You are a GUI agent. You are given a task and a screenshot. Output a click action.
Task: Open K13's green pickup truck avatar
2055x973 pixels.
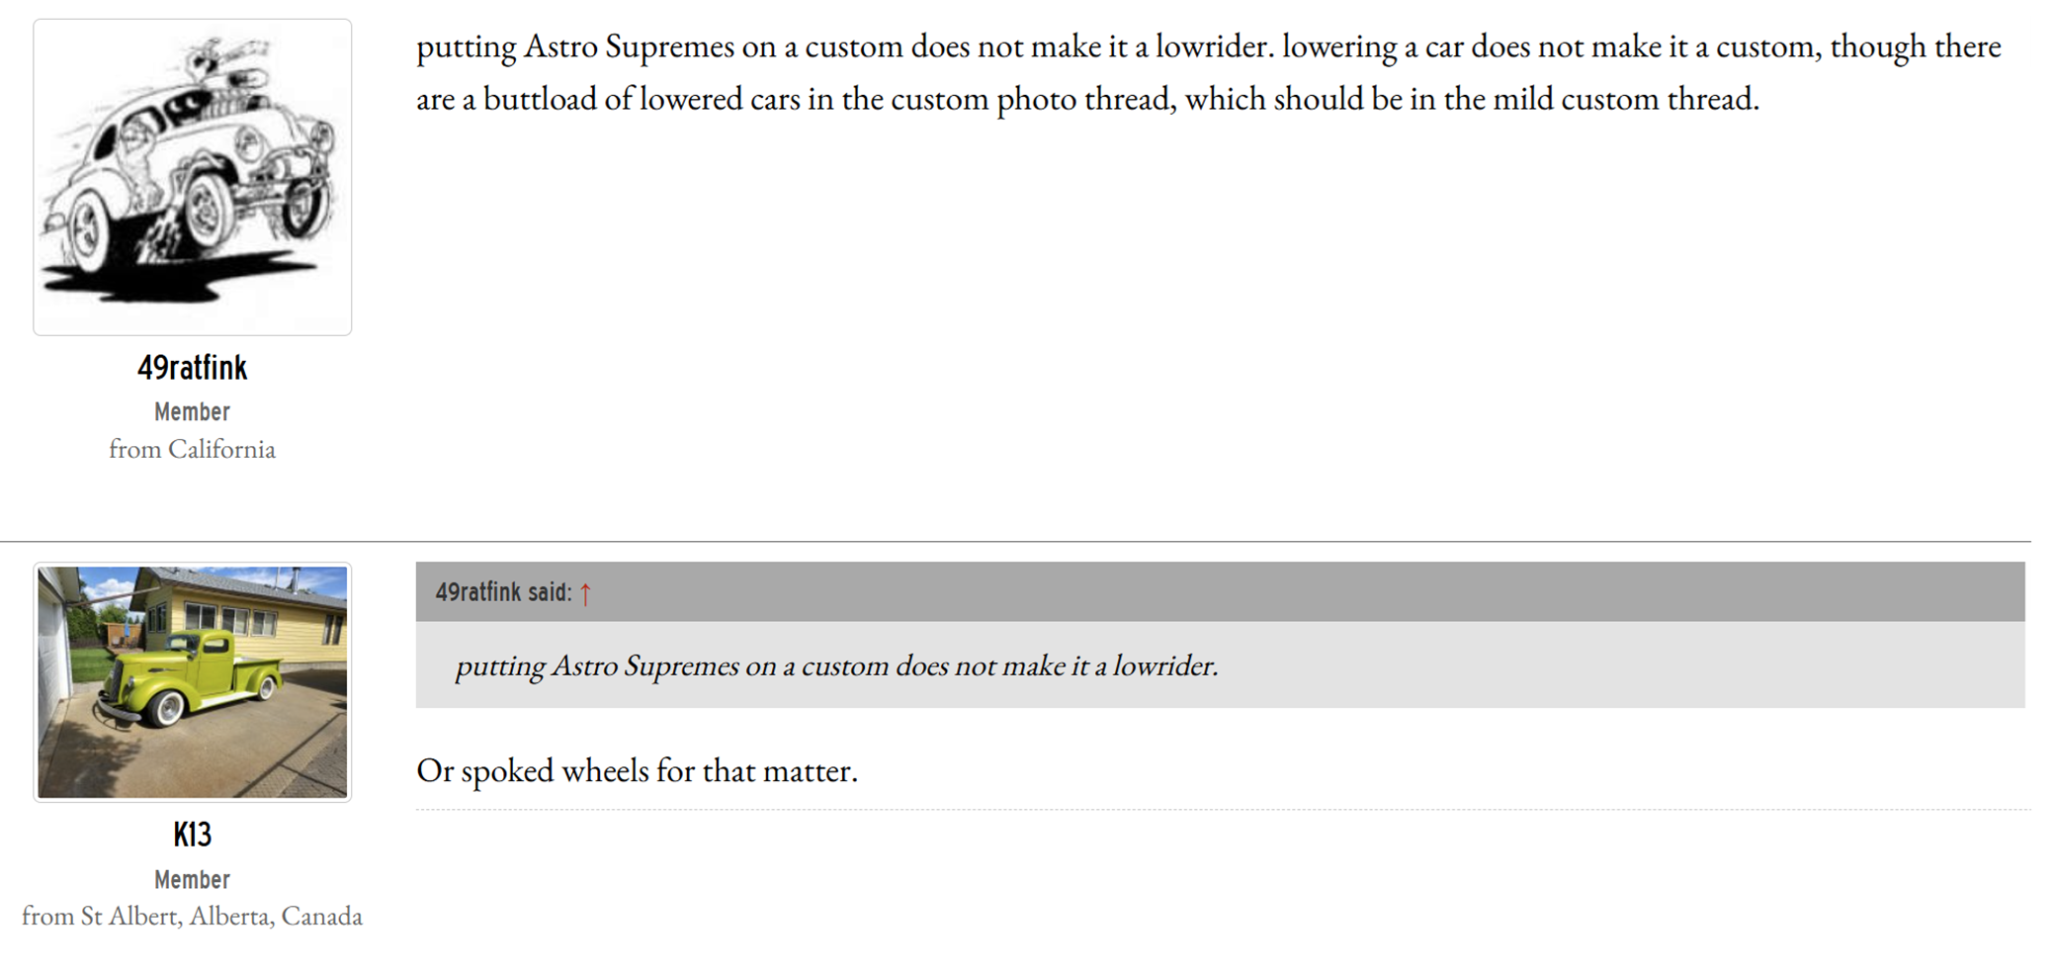pos(192,682)
